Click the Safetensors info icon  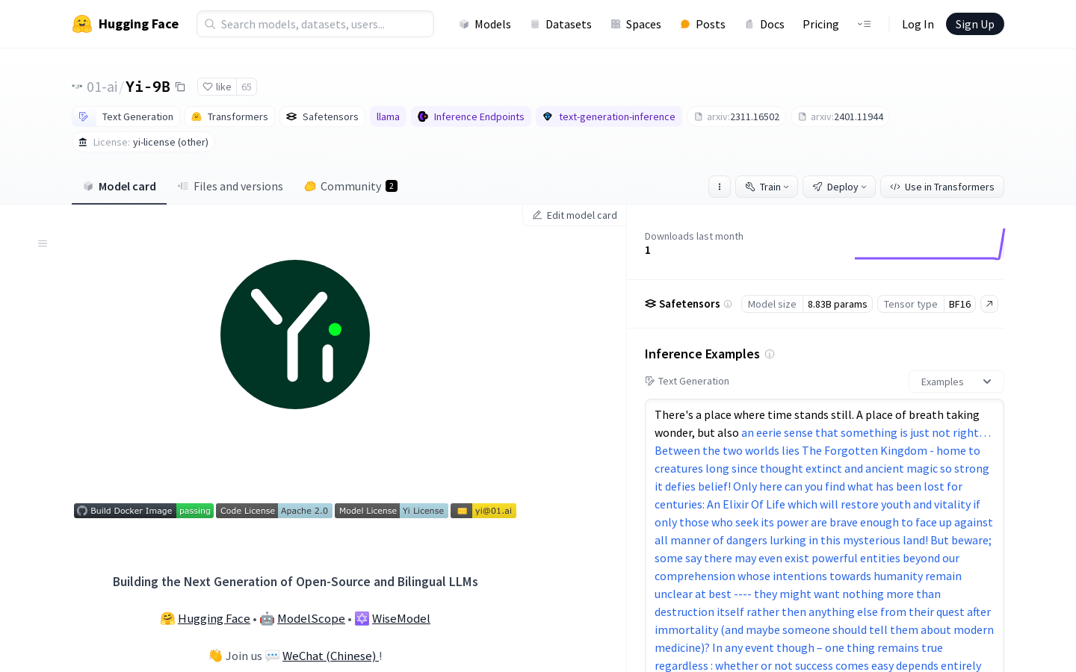click(x=728, y=304)
